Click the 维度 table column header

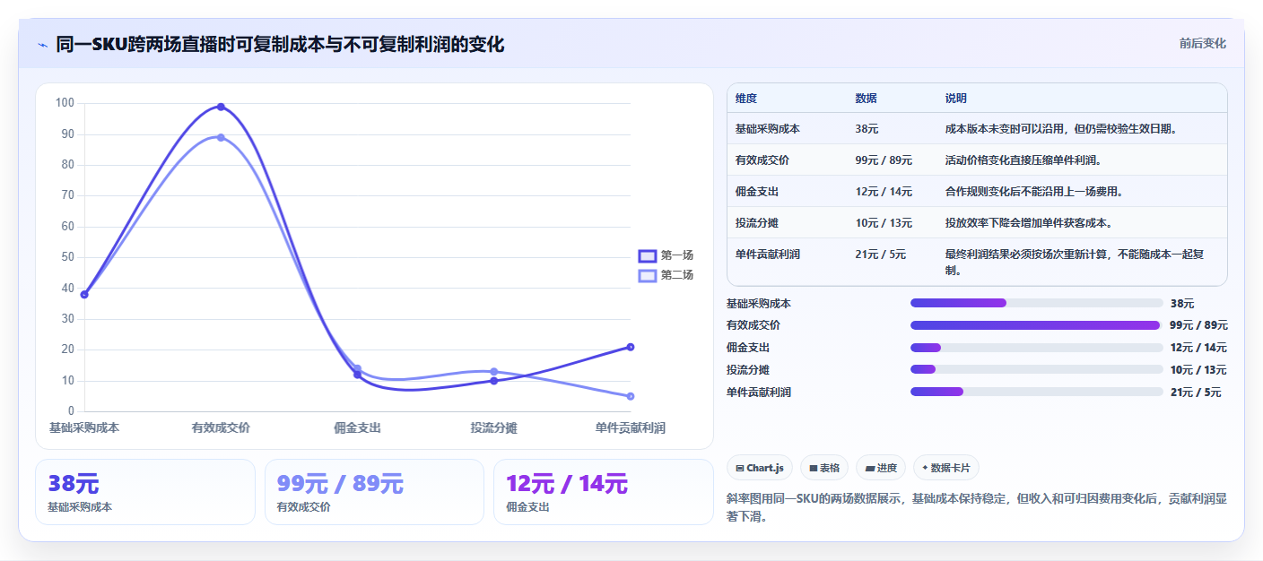click(746, 99)
